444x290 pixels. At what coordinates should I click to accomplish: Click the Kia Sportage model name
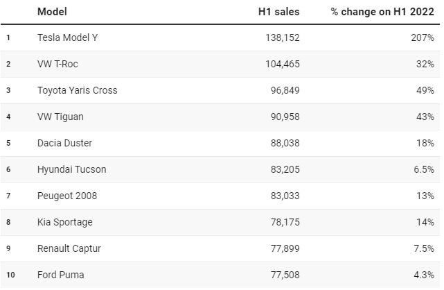click(x=65, y=223)
